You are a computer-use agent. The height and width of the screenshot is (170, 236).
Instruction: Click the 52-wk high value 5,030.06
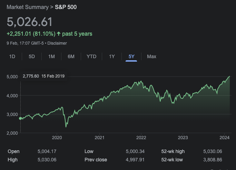tap(213, 151)
